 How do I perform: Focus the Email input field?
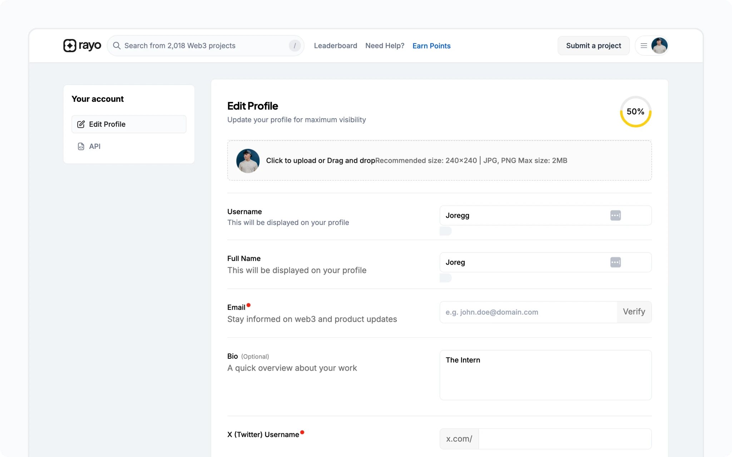tap(528, 312)
